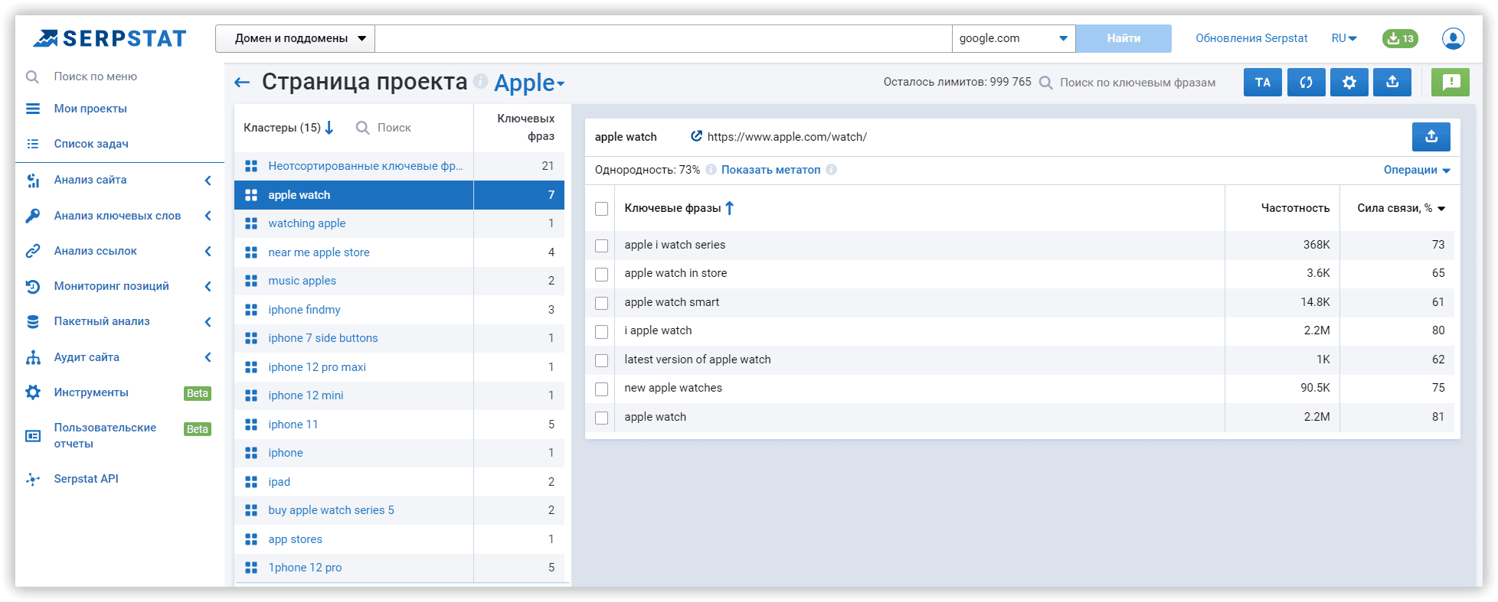Click the blue refresh clustering icon button
The image size is (1498, 602).
point(1307,83)
